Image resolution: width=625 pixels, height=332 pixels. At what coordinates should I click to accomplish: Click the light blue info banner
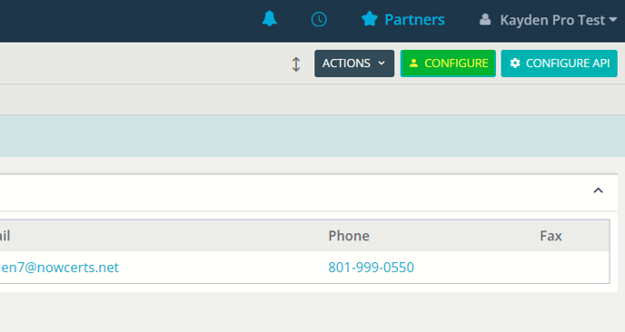click(x=312, y=136)
